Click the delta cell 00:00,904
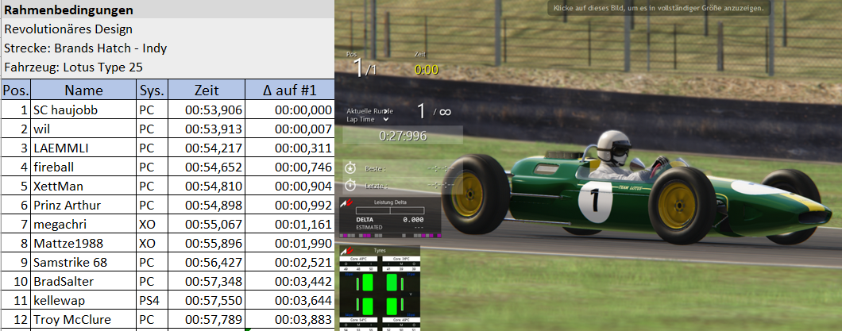 pyautogui.click(x=290, y=187)
